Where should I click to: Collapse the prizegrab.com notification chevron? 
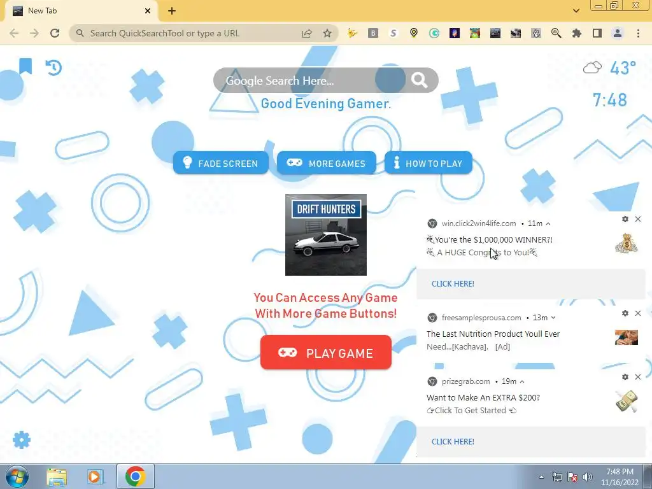522,381
